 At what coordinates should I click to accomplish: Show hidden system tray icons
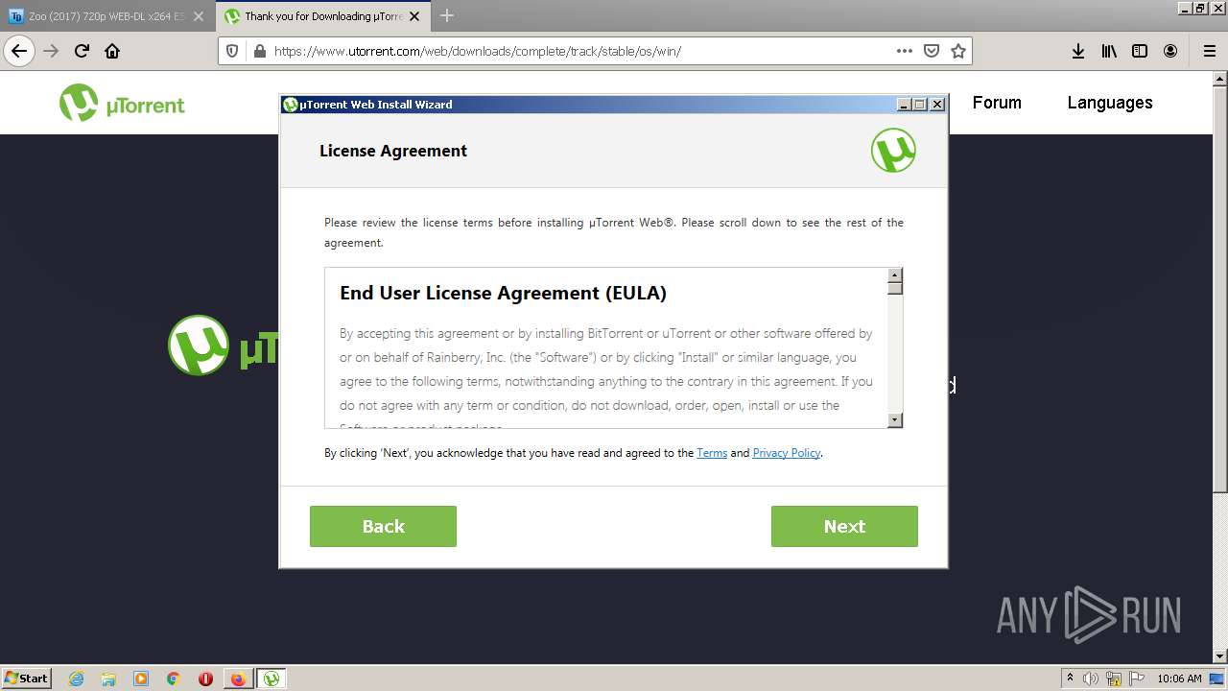1071,679
